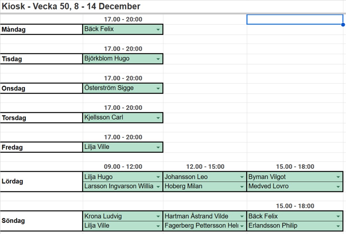
Task: Expand the Byman Vilgot dropdown arrow
Action: [x=338, y=177]
